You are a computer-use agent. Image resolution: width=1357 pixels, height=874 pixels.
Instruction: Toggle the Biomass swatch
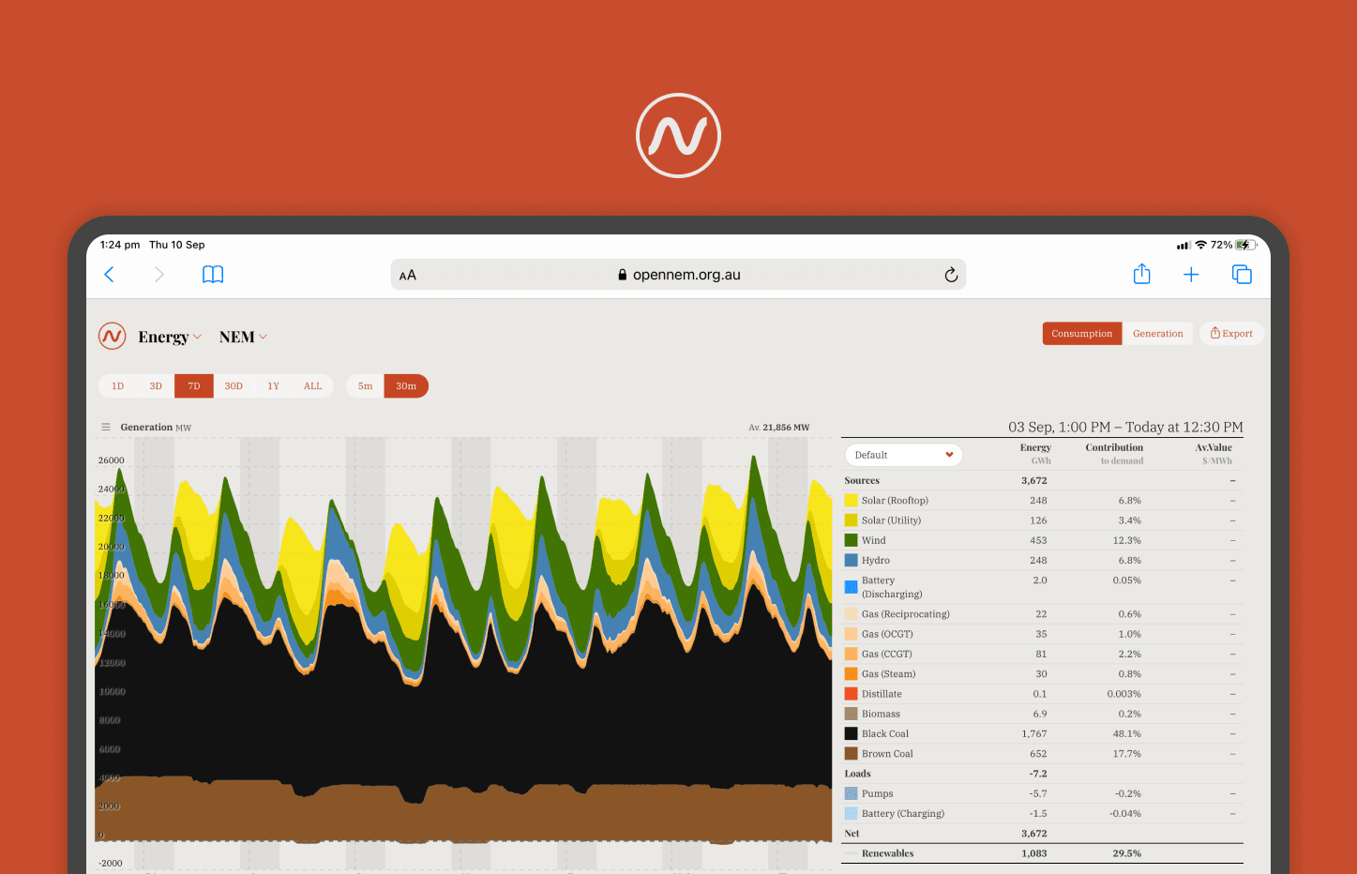tap(852, 714)
